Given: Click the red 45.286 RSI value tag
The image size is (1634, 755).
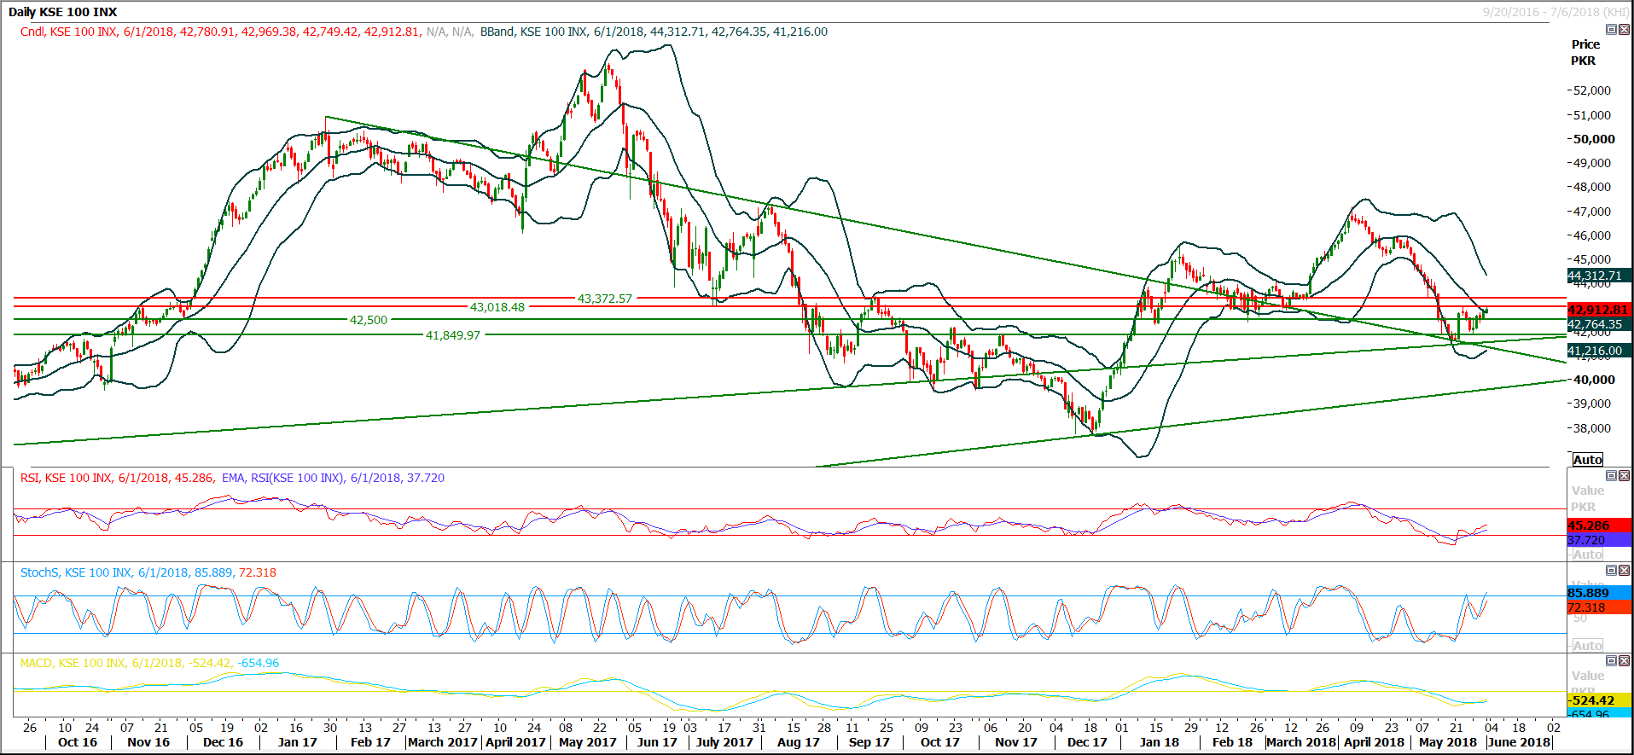Looking at the screenshot, I should [1599, 526].
